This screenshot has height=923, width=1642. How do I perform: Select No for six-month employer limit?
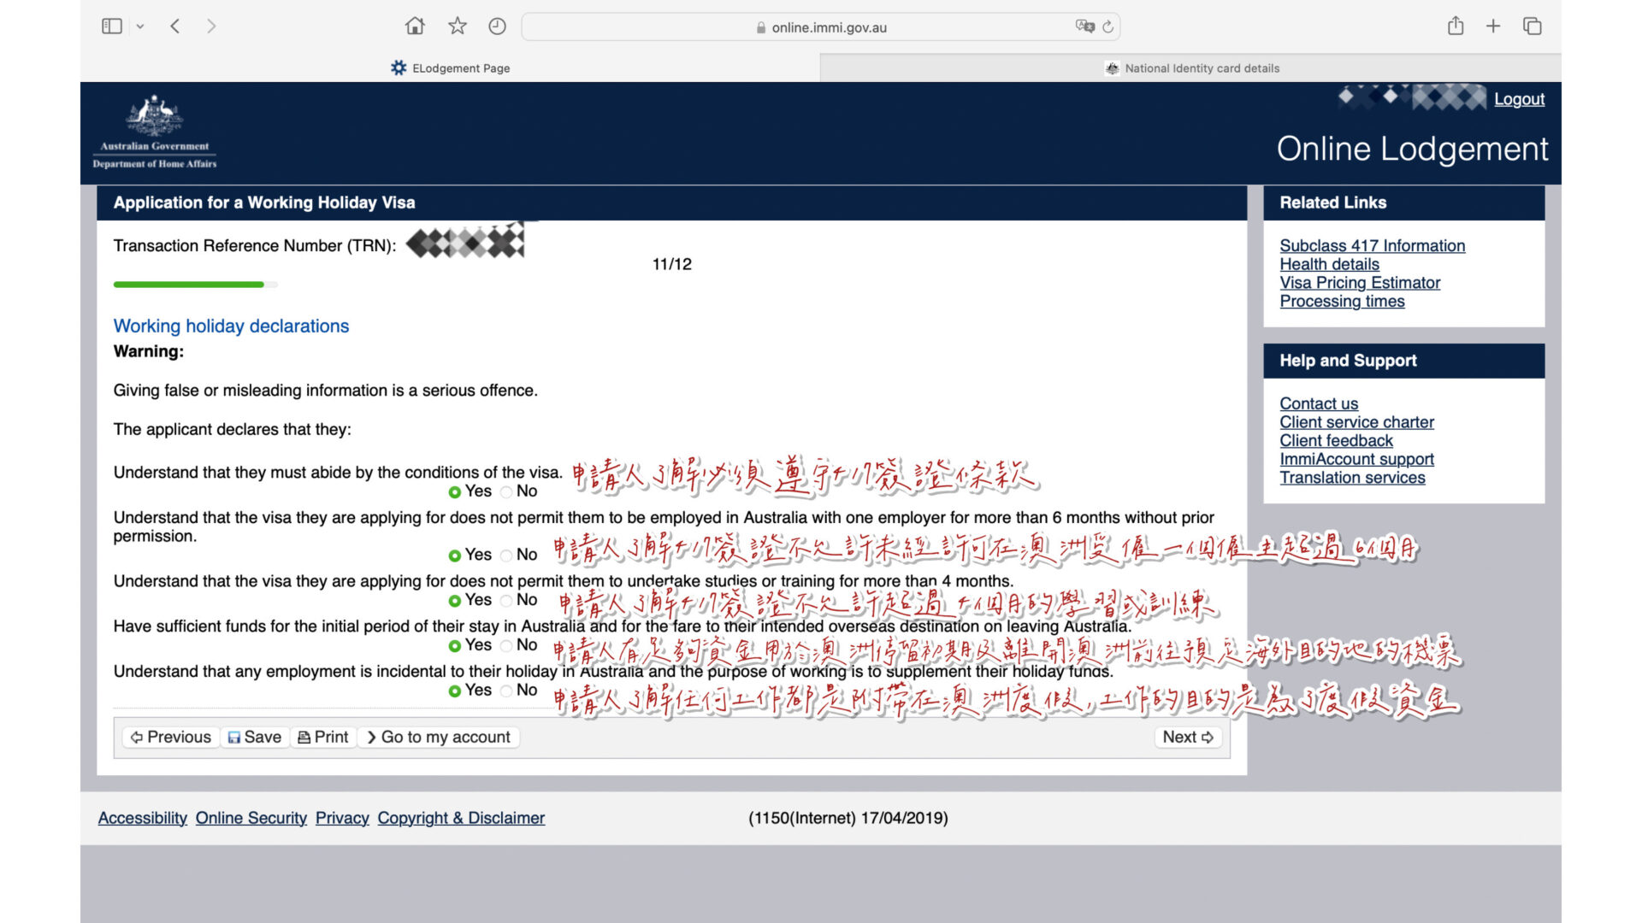[506, 556]
